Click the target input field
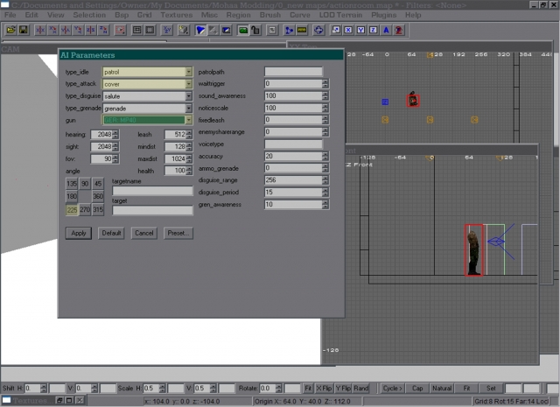 click(152, 210)
